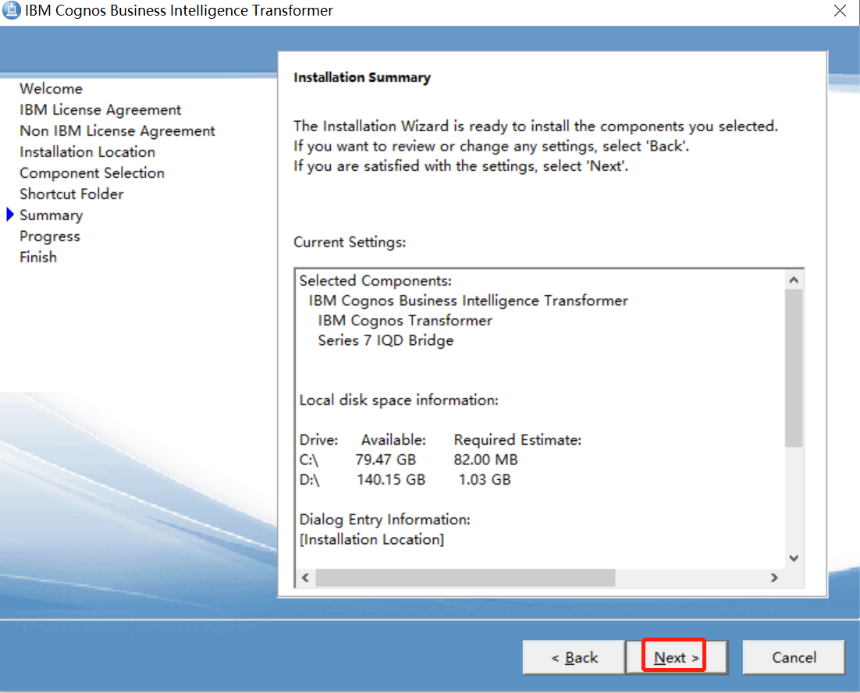Click the installer icon in title bar

point(12,10)
